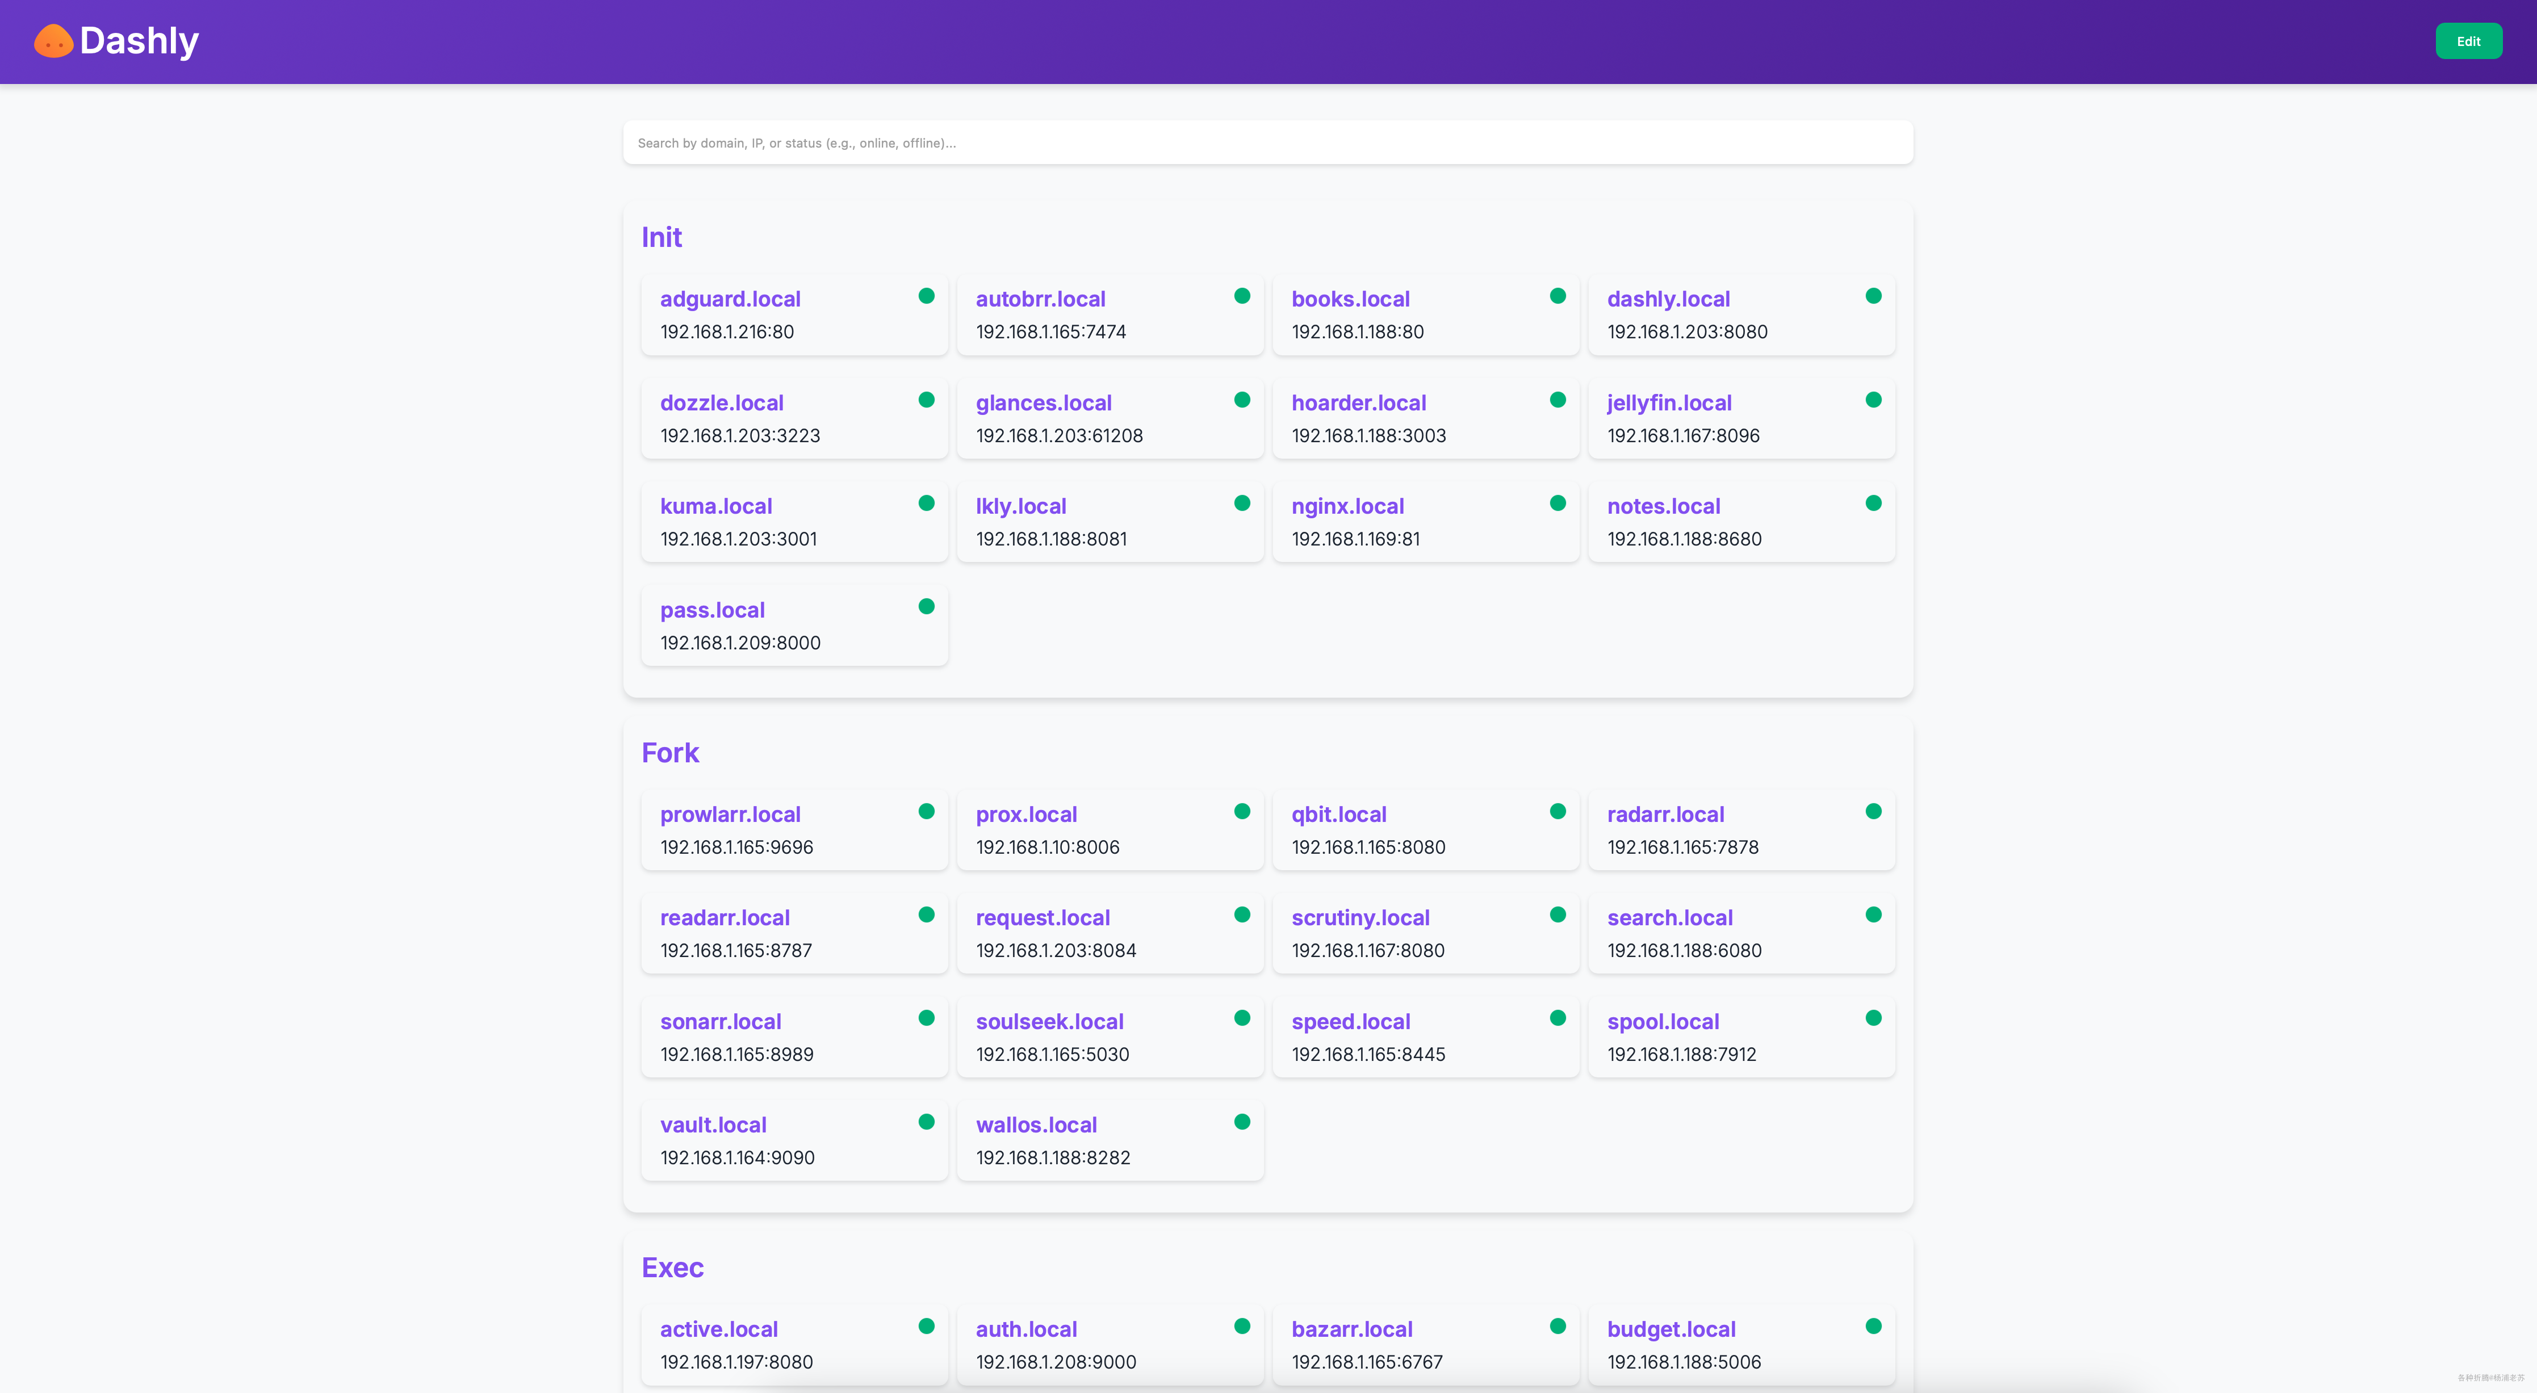Focus the domain search field
This screenshot has width=2537, height=1393.
click(x=1267, y=142)
